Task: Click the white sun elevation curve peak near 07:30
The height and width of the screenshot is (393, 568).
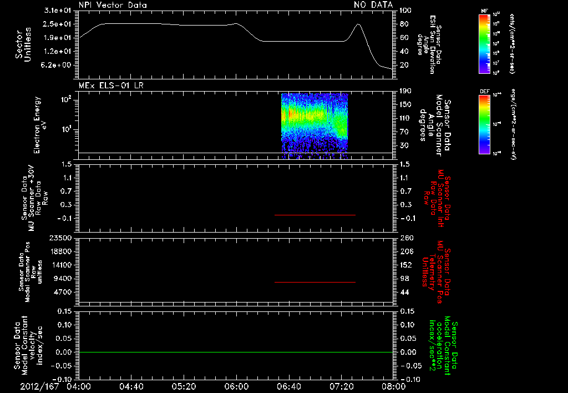Action: tap(358, 24)
